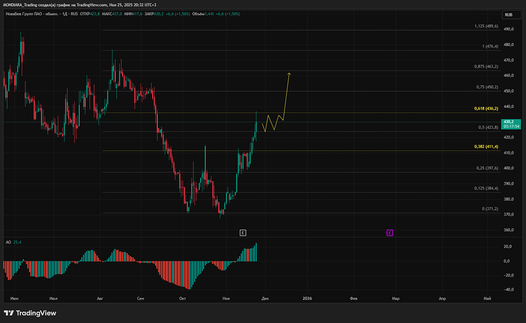Click the Сен label on the time axis
Viewport: 526px width, 323px height.
[x=140, y=298]
